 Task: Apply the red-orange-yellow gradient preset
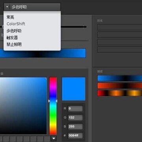tap(120, 93)
